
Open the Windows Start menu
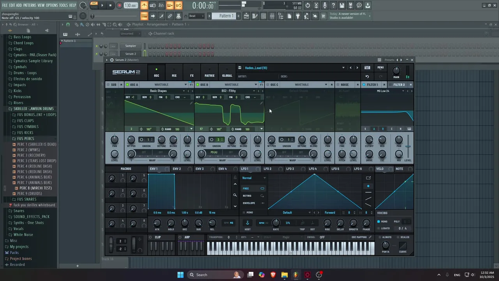tap(180, 275)
